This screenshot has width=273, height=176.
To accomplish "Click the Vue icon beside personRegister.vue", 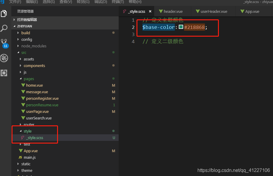I will click(x=23, y=98).
